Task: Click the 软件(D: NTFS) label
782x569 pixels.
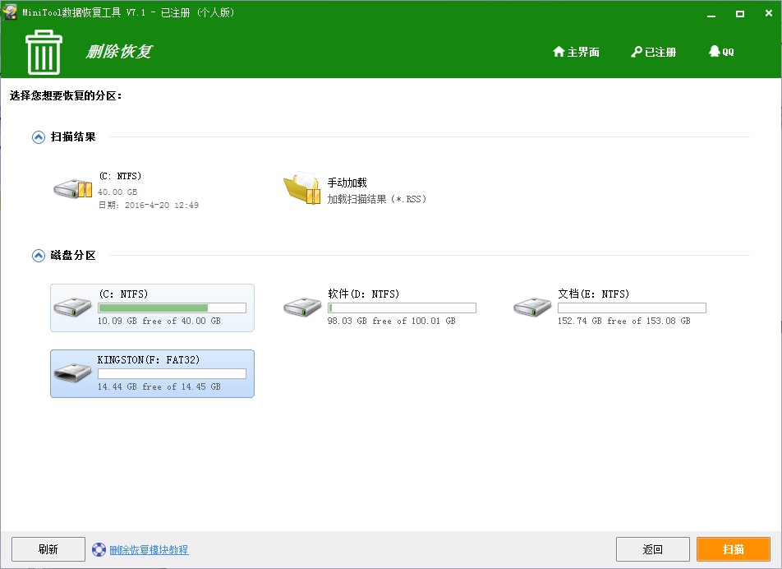Action: (364, 294)
